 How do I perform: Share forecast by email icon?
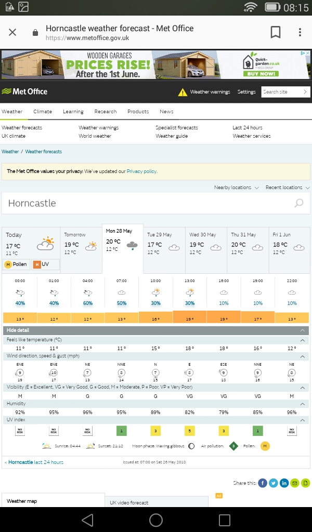[295, 483]
